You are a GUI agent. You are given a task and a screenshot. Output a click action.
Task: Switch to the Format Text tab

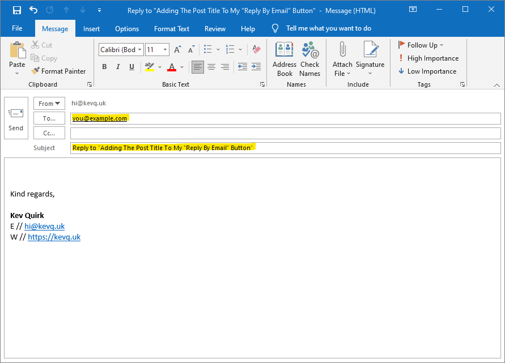(x=171, y=28)
